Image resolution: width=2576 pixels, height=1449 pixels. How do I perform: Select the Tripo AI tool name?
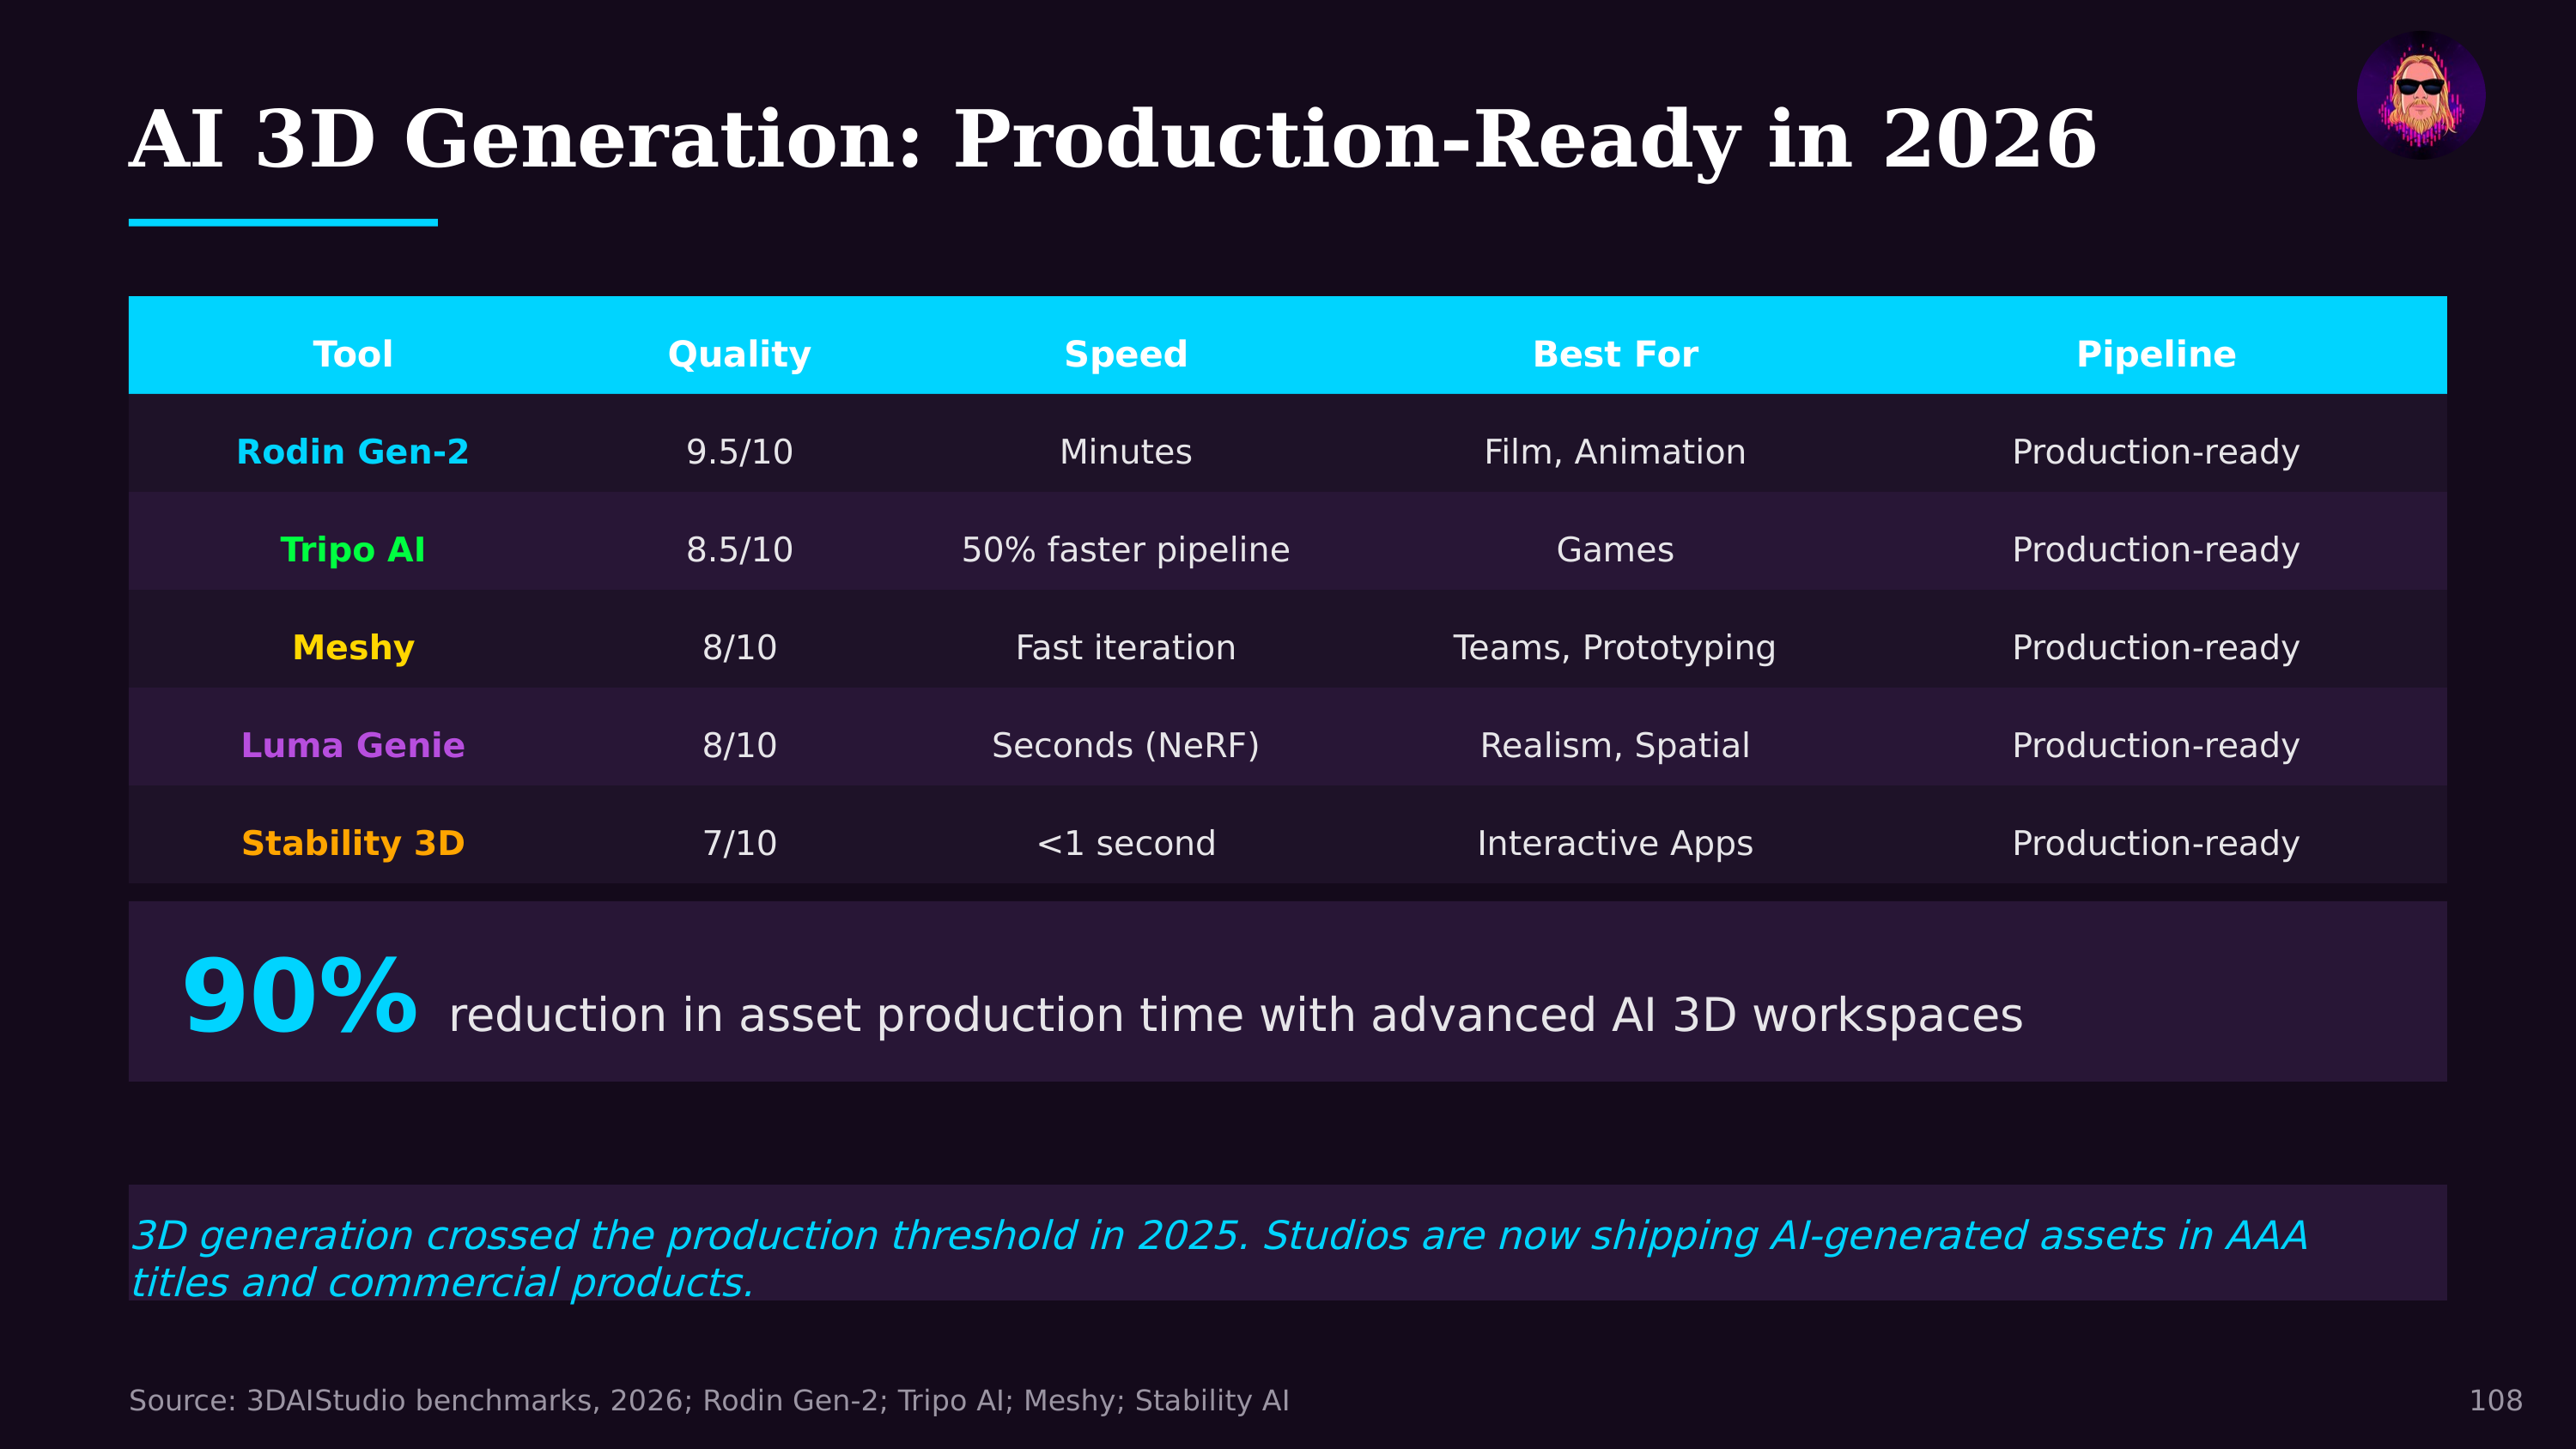pyautogui.click(x=352, y=549)
